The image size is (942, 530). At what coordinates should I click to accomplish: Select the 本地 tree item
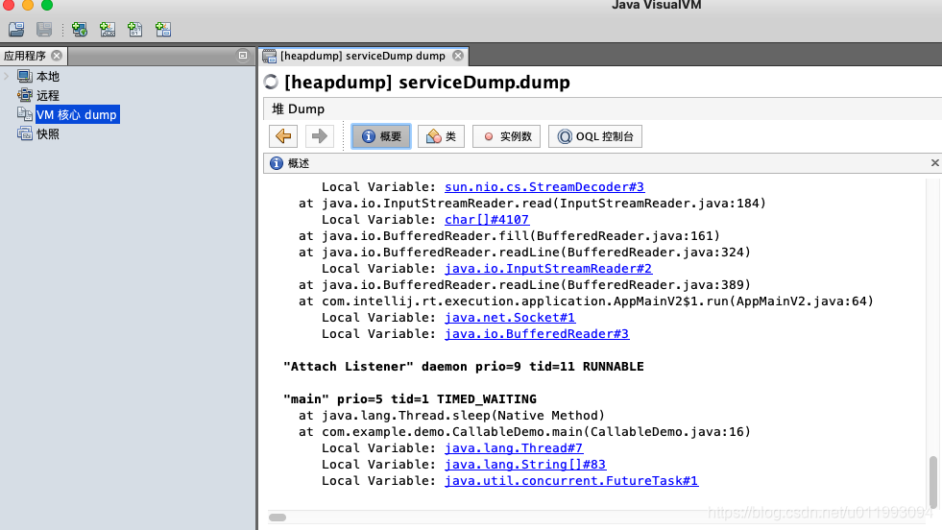[48, 76]
